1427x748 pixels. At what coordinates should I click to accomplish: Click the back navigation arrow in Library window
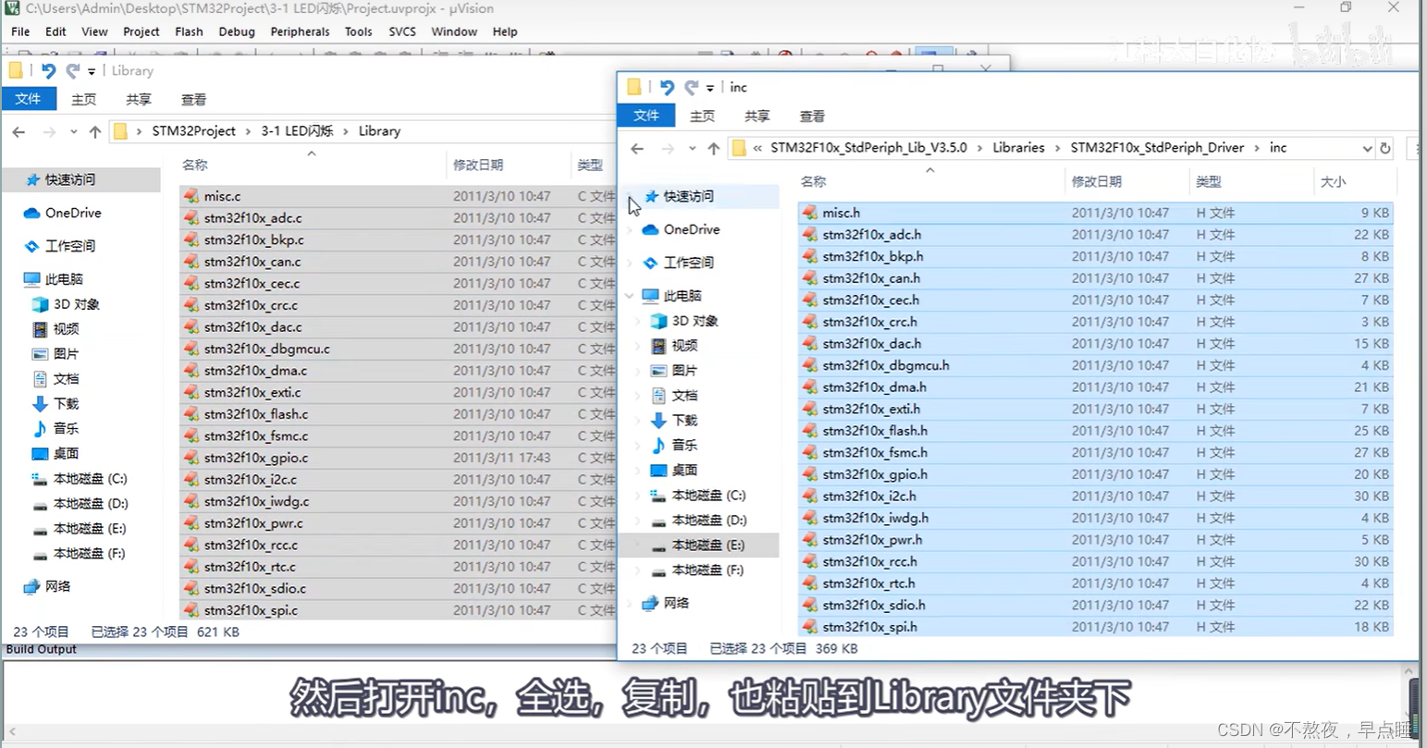click(18, 131)
